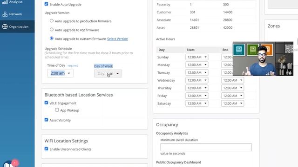
Task: Open Thursday start time dropdown
Action: (196, 88)
